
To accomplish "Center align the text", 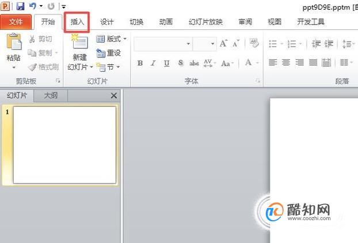I will click(x=286, y=62).
